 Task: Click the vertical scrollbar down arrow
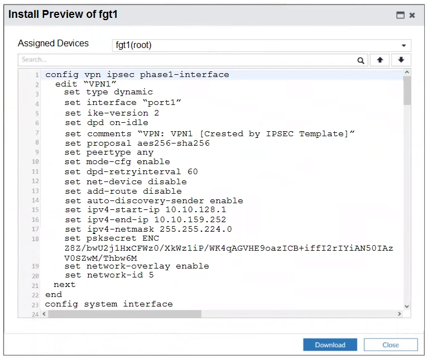pos(407,307)
